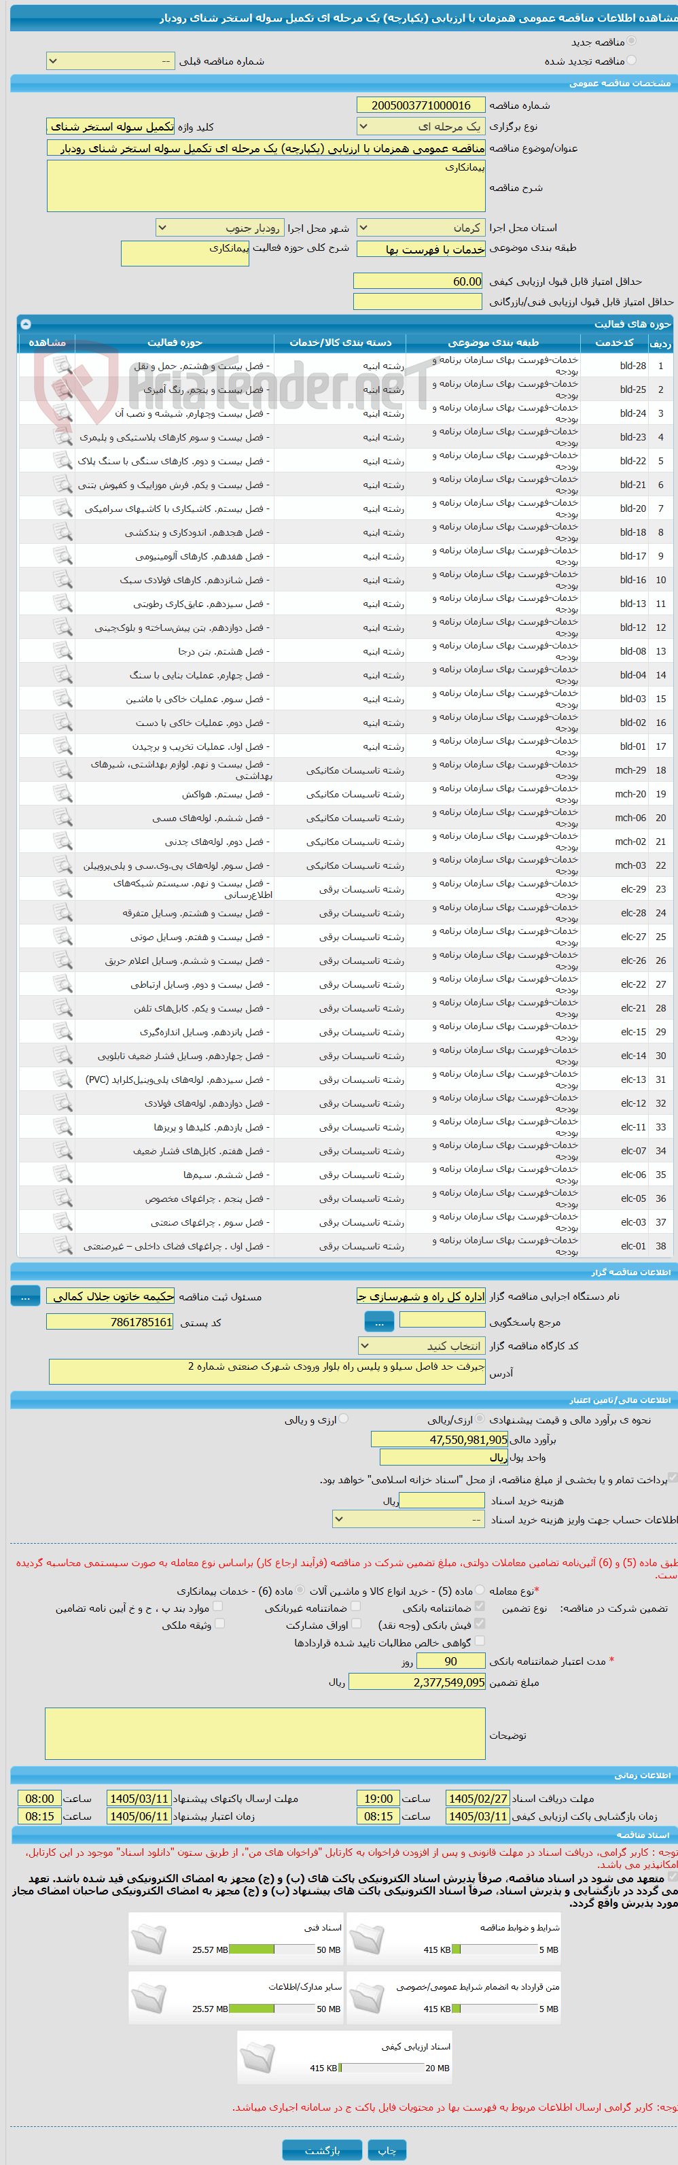The height and width of the screenshot is (2165, 678).
Task: Open the view icon for row mch-06
Action: (x=63, y=817)
